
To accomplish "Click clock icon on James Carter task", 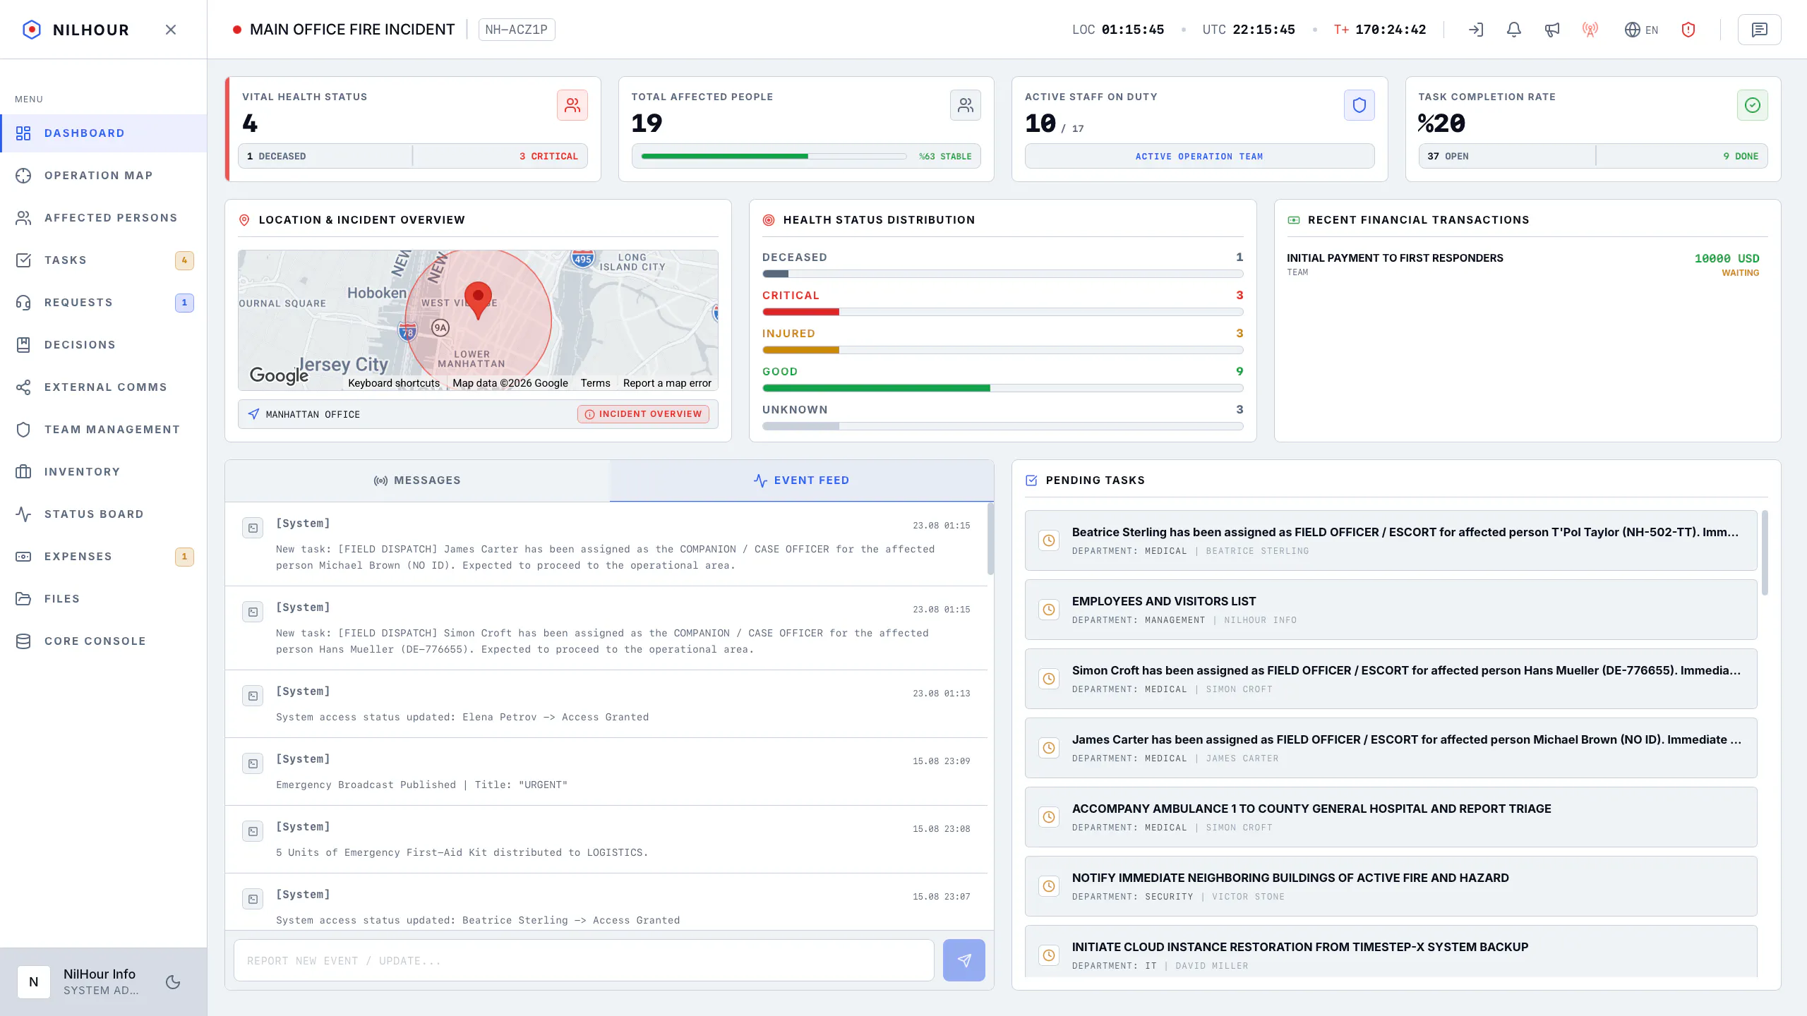I will click(x=1049, y=748).
